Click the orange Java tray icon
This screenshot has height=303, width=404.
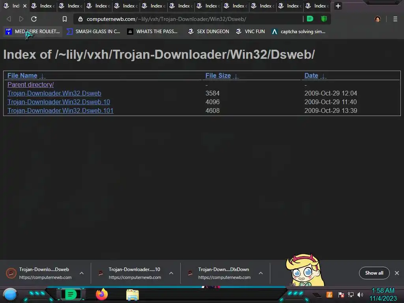click(329, 294)
